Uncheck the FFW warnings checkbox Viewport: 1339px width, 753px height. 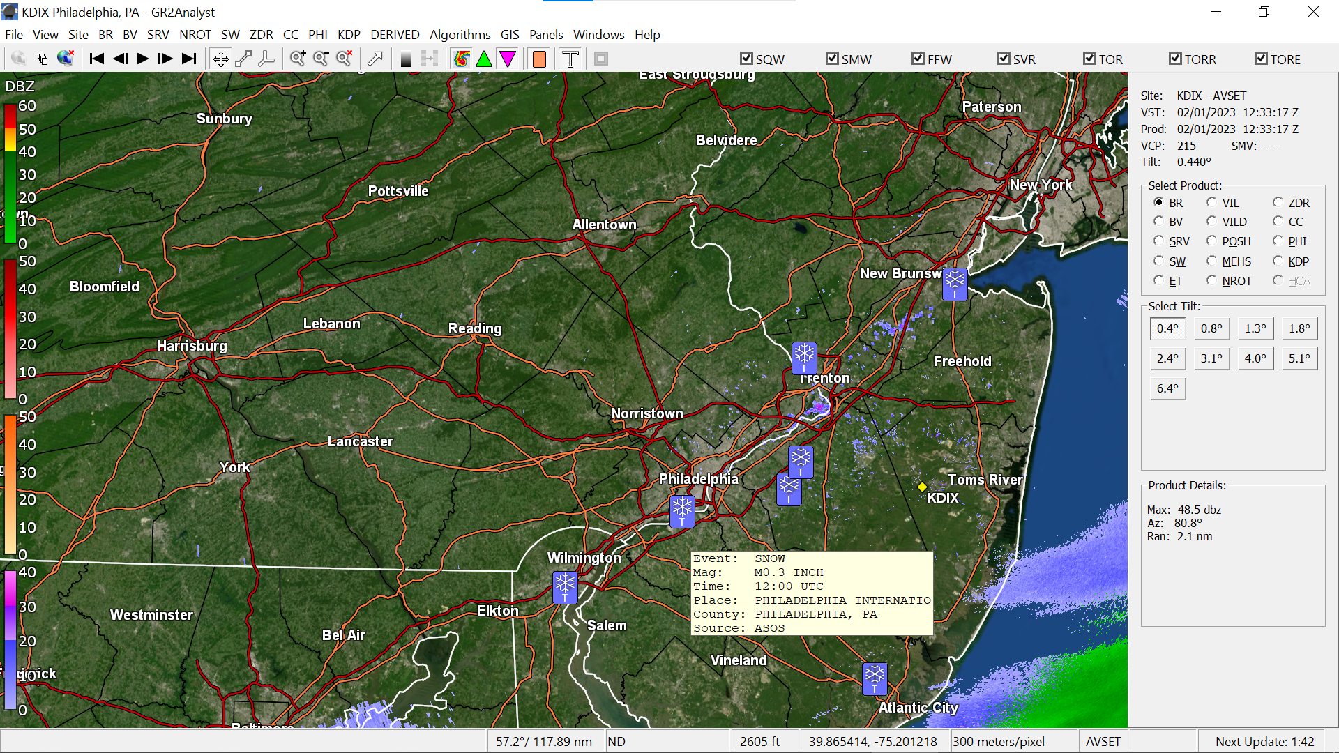(x=918, y=59)
